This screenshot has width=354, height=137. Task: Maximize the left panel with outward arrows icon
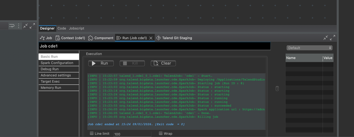point(32,26)
